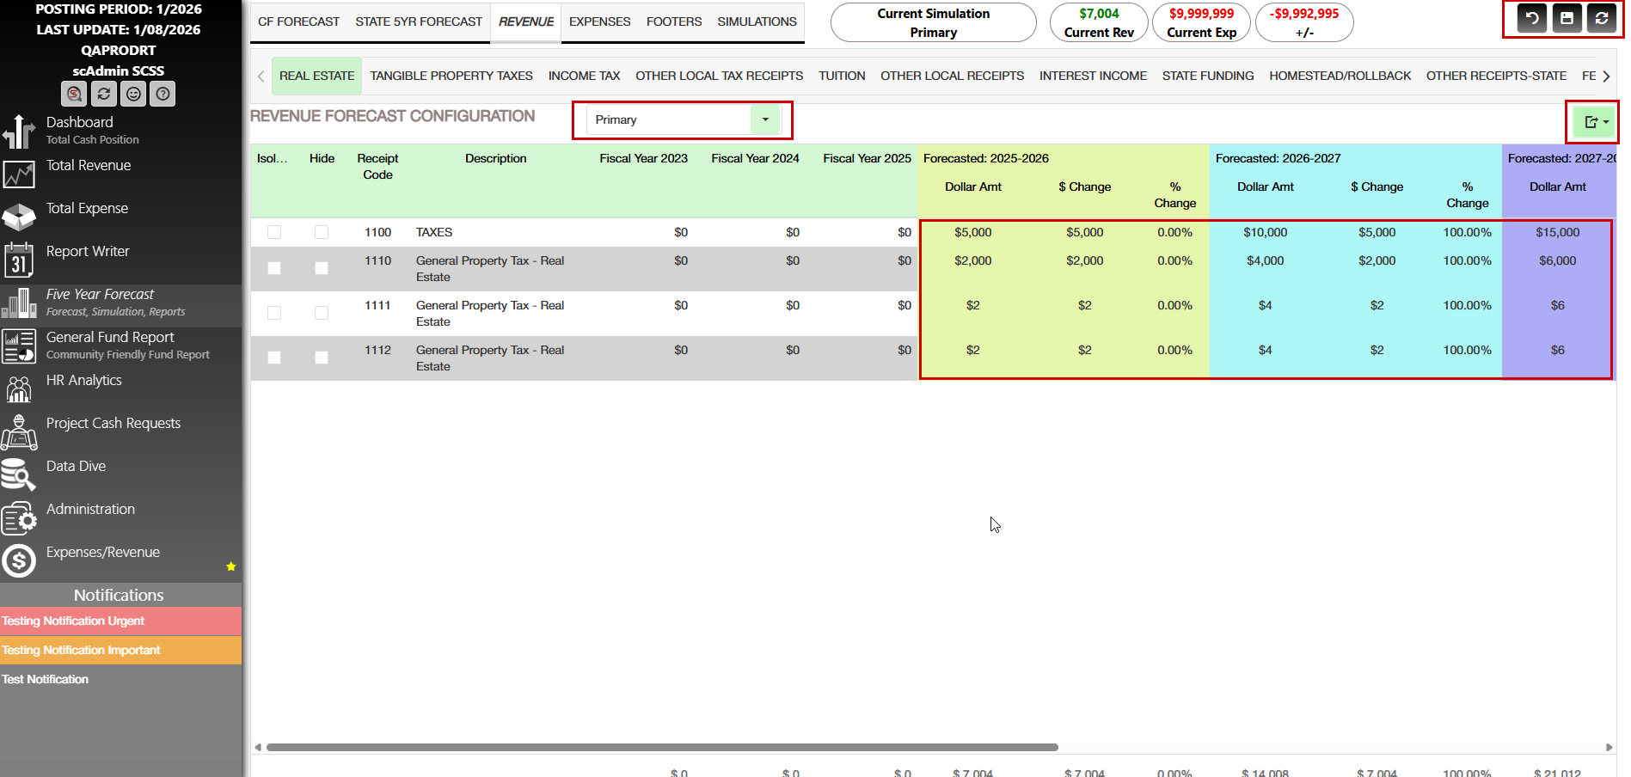This screenshot has width=1631, height=777.
Task: Open Dashboard from the sidebar icon
Action: 19,132
